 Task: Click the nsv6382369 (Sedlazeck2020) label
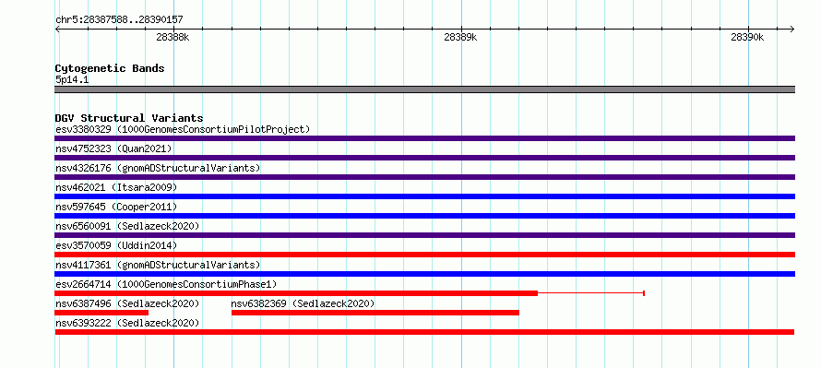coord(303,303)
